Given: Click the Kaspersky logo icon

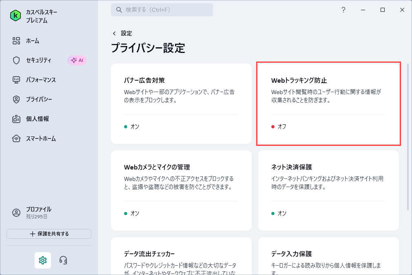Looking at the screenshot, I should pyautogui.click(x=16, y=16).
